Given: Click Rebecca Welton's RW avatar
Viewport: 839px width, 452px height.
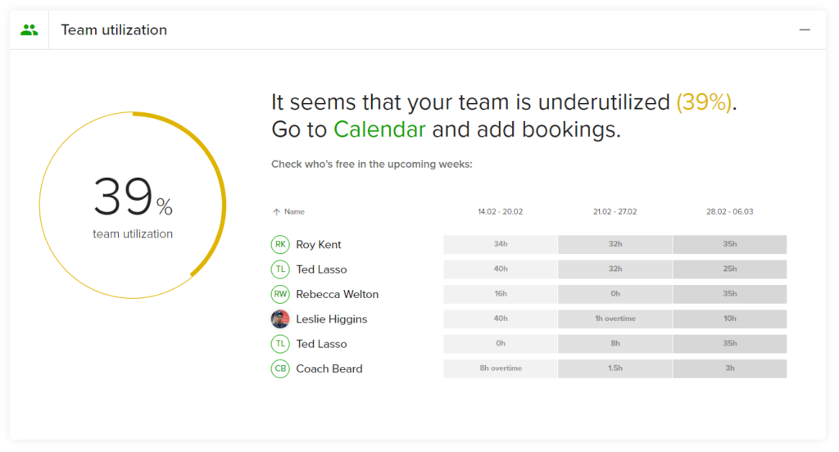Looking at the screenshot, I should coord(280,294).
